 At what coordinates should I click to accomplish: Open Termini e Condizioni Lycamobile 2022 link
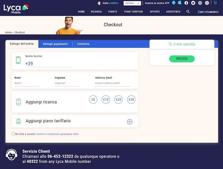coord(57,134)
